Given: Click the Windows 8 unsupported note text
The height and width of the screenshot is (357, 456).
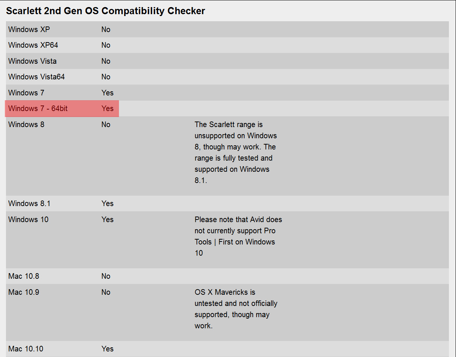Looking at the screenshot, I should pyautogui.click(x=236, y=152).
